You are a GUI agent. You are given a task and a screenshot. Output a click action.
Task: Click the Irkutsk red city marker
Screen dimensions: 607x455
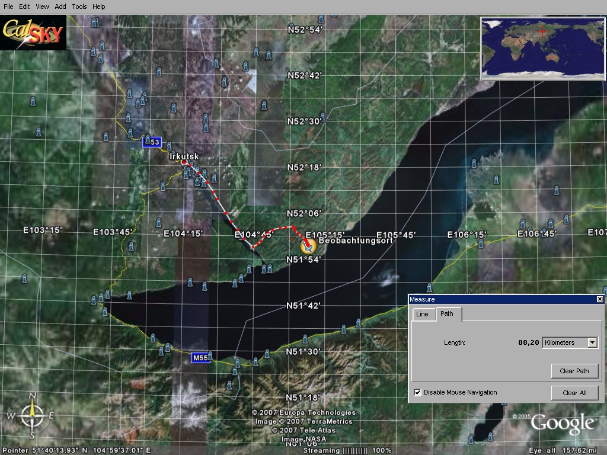[184, 162]
